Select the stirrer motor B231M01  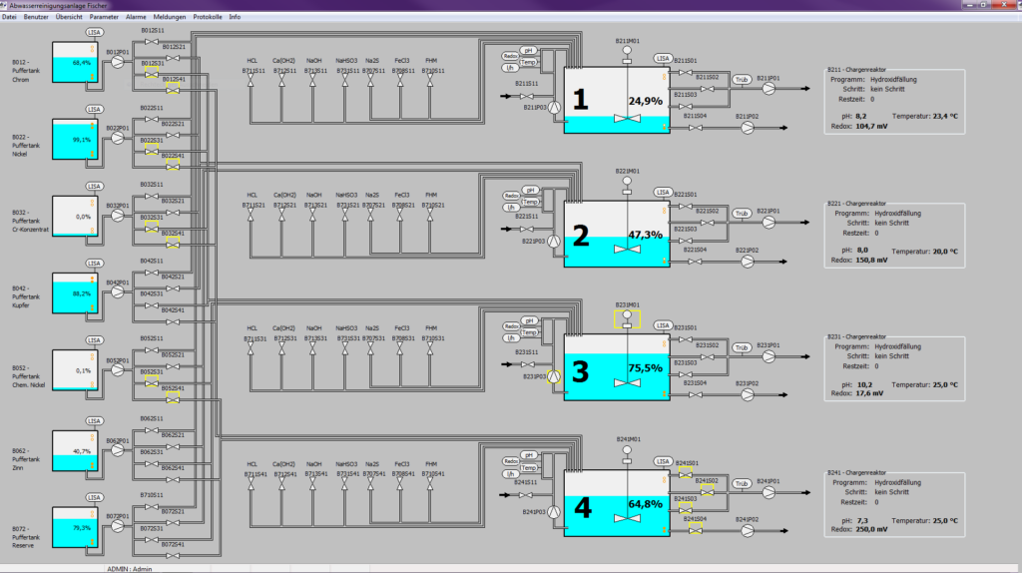[627, 318]
